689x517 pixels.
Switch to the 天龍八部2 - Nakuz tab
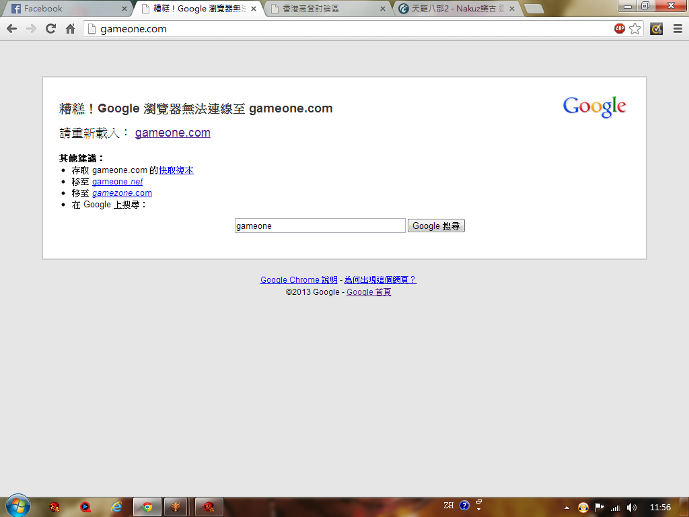[457, 8]
